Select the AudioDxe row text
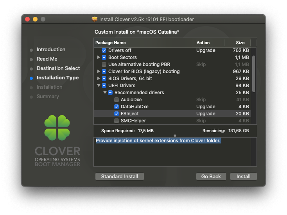The height and width of the screenshot is (215, 287). click(x=131, y=100)
